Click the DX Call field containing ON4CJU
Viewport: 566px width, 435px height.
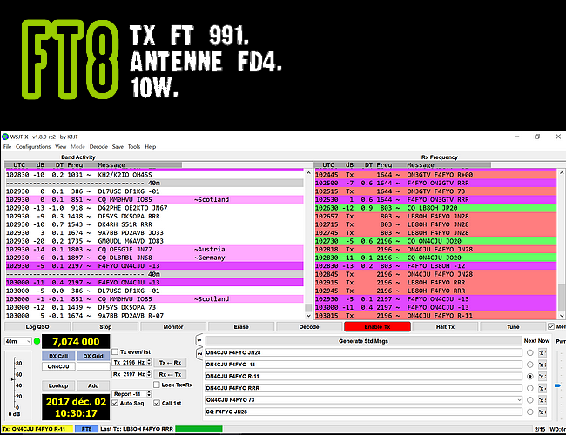pos(58,366)
